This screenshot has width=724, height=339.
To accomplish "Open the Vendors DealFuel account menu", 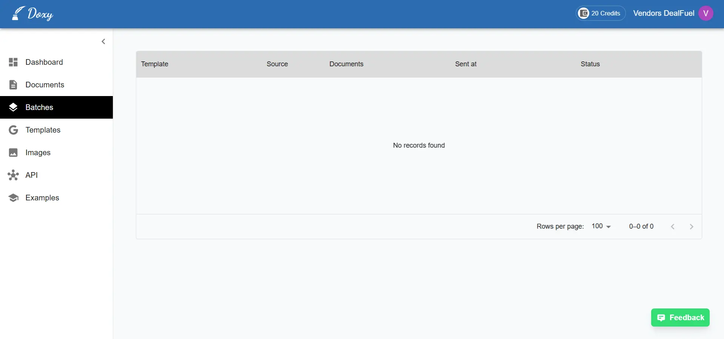I will click(x=664, y=13).
